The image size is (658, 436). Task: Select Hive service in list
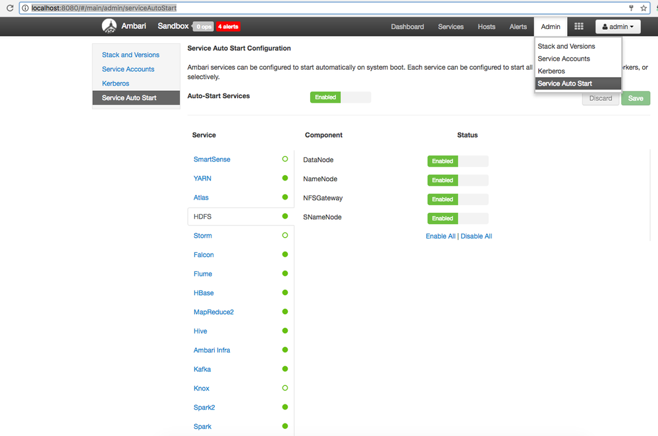point(200,331)
